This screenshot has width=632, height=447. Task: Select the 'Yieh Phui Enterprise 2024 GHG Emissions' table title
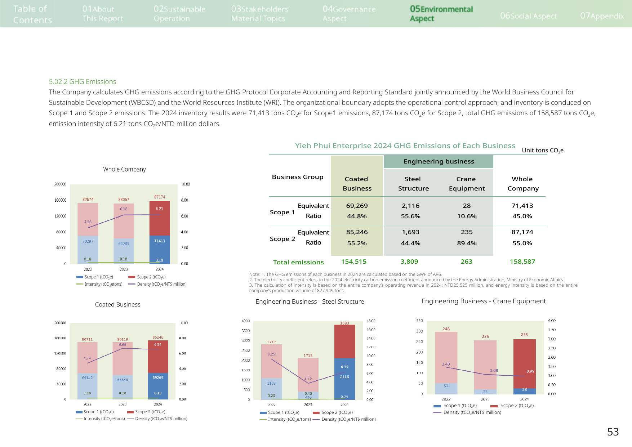coord(405,146)
